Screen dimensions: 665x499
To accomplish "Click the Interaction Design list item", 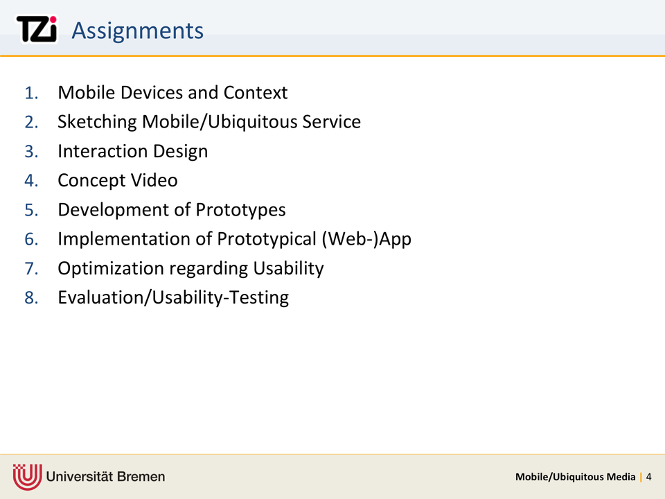I will click(132, 151).
